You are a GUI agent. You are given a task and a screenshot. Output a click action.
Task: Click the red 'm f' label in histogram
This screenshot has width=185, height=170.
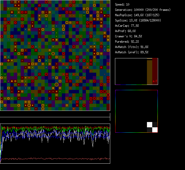click(155, 81)
